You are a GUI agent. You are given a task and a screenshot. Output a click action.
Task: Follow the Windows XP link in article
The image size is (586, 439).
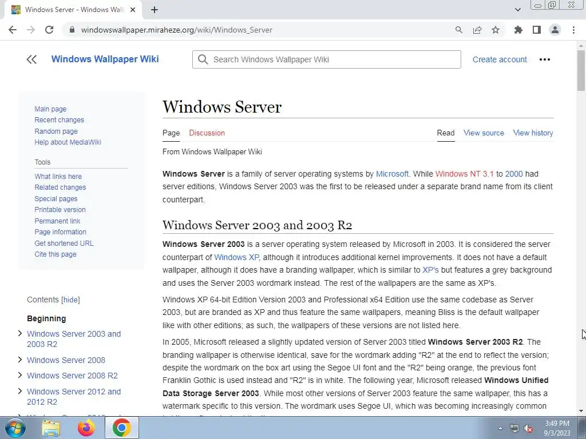pyautogui.click(x=236, y=257)
